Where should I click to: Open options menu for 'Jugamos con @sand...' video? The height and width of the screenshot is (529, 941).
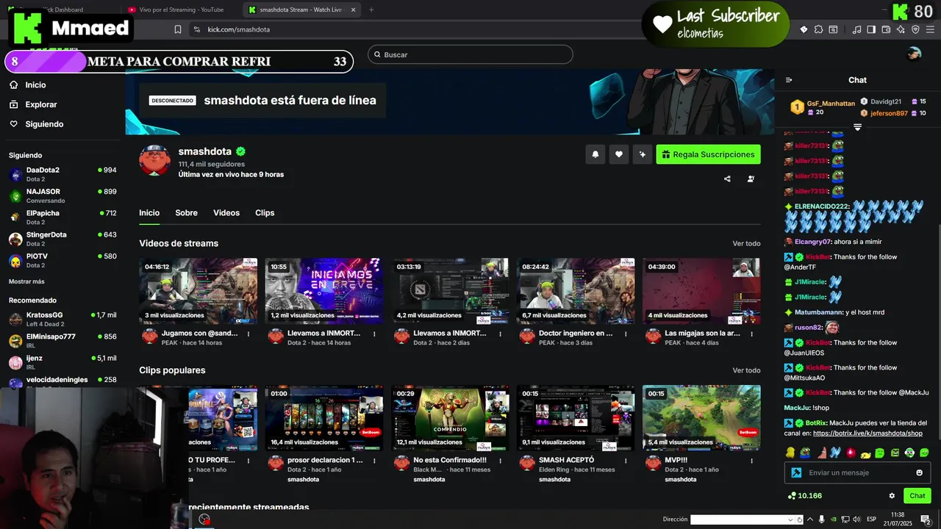pyautogui.click(x=248, y=334)
